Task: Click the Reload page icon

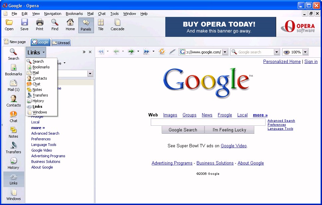Action: (x=162, y=52)
